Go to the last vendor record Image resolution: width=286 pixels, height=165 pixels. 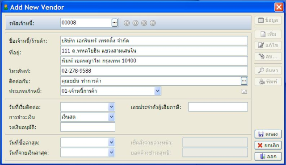(153, 23)
